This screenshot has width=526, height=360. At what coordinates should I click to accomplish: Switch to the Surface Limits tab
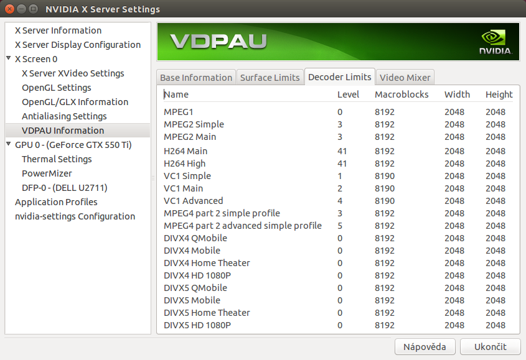270,78
